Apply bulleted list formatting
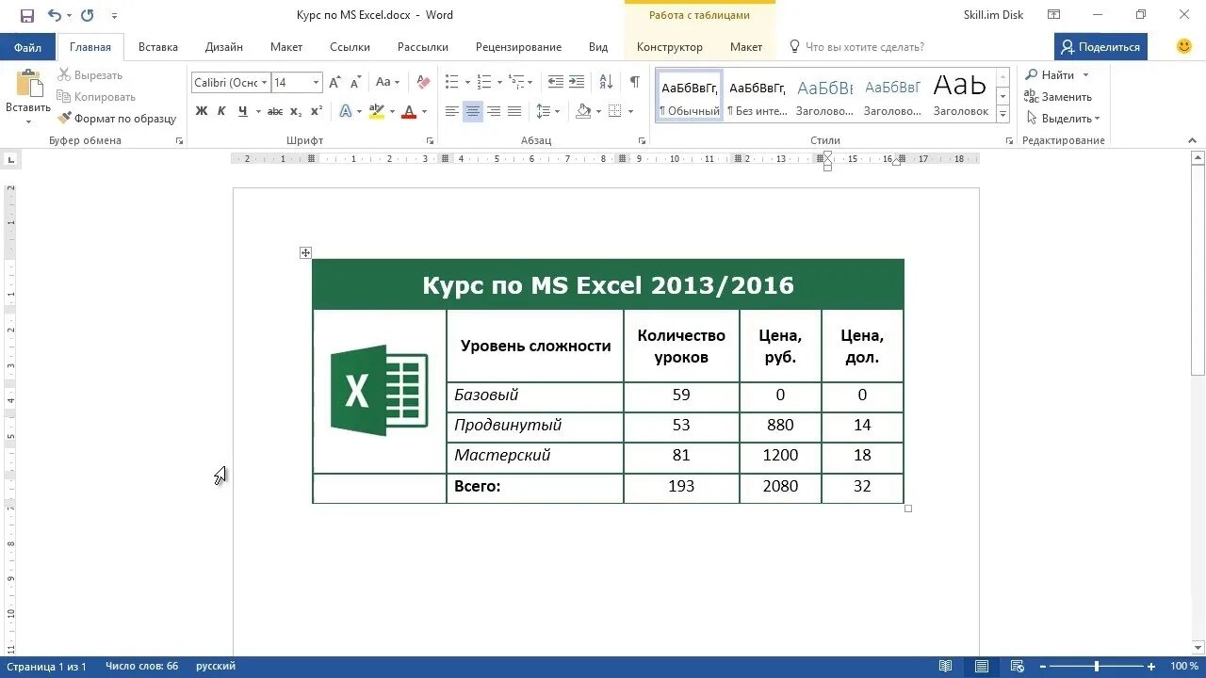The width and height of the screenshot is (1206, 678). click(452, 83)
